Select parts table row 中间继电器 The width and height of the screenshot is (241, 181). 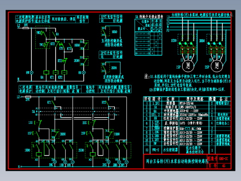(x=187, y=111)
